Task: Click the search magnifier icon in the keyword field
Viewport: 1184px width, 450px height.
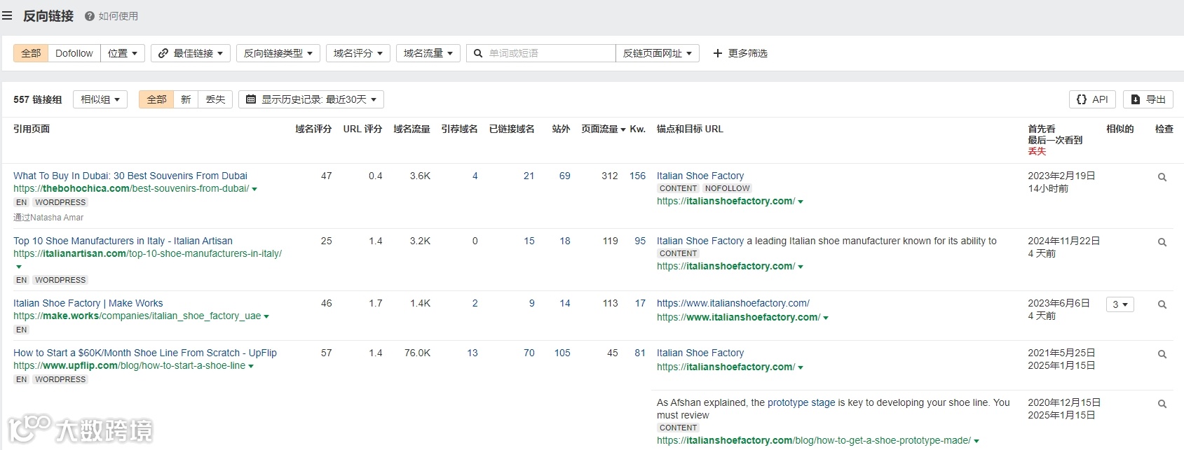Action: [x=478, y=53]
